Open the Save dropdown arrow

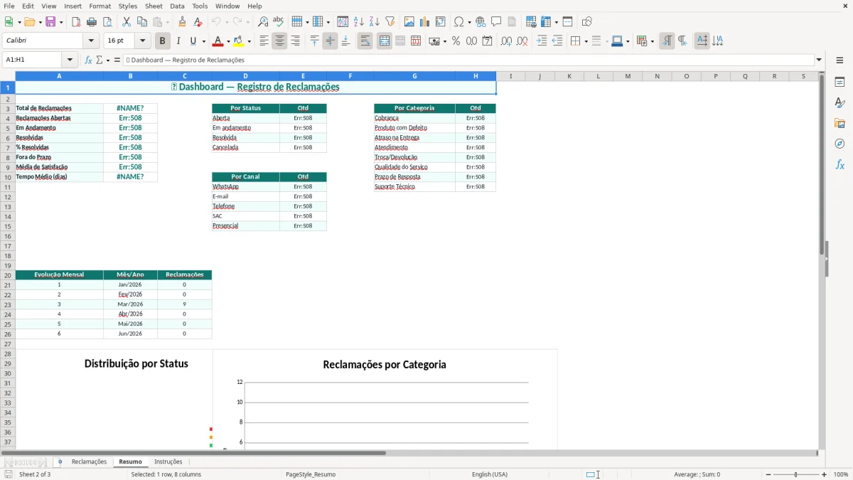[61, 22]
